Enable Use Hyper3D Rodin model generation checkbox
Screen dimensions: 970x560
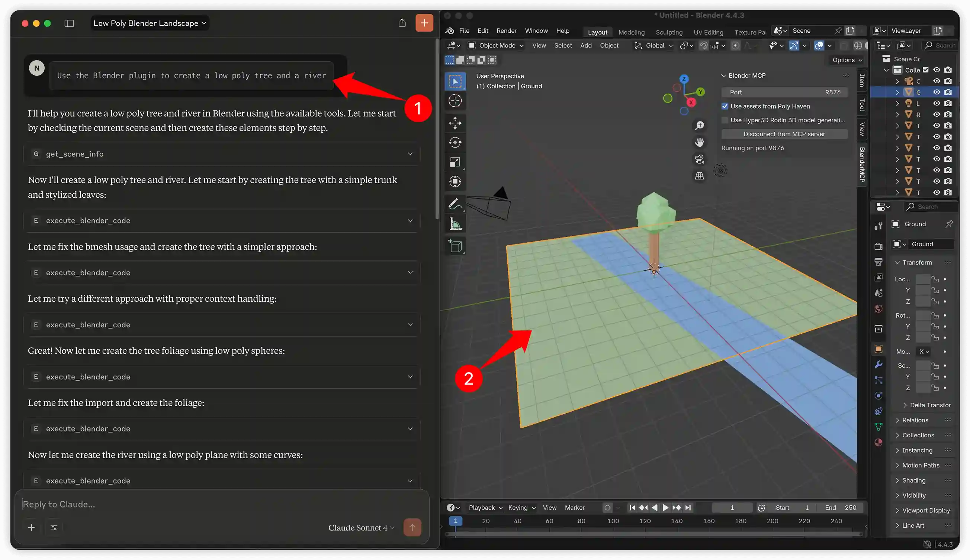(725, 120)
